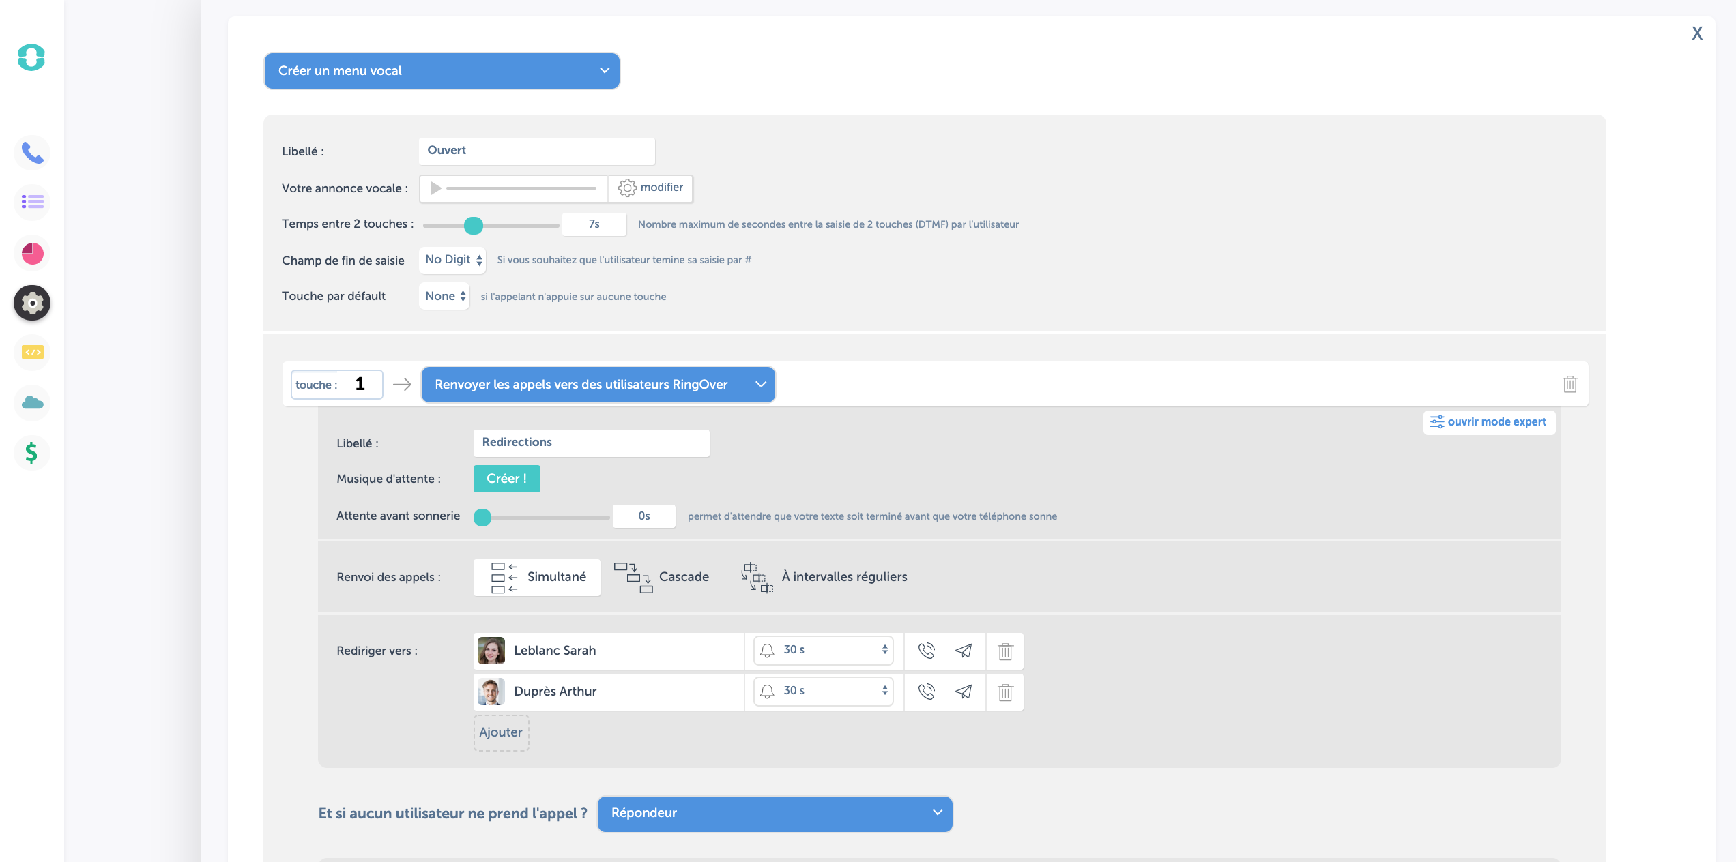This screenshot has width=1736, height=862.
Task: Click the Créer button for musique d'attente
Action: pyautogui.click(x=505, y=478)
